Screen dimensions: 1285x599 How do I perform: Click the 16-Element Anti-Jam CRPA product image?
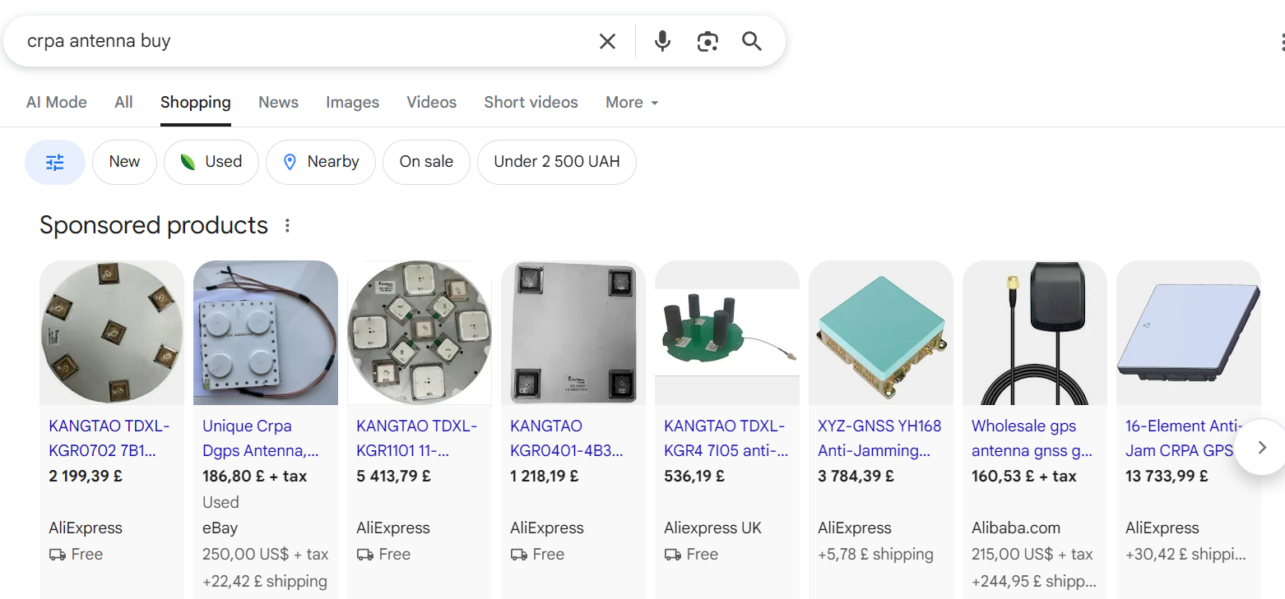1188,333
